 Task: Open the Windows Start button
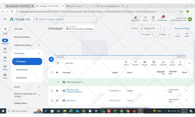3,111
